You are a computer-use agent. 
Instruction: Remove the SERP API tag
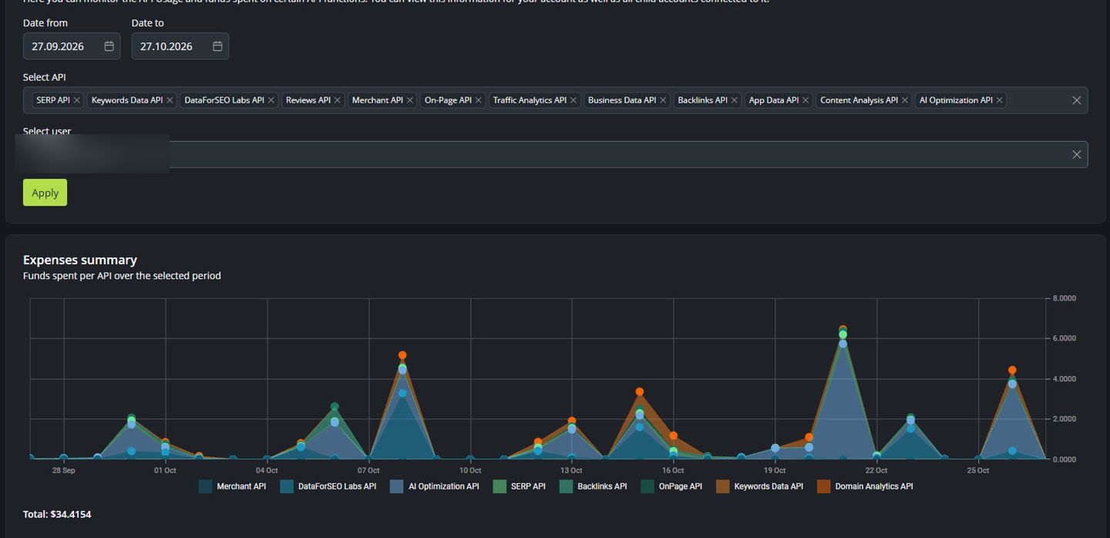[x=76, y=100]
